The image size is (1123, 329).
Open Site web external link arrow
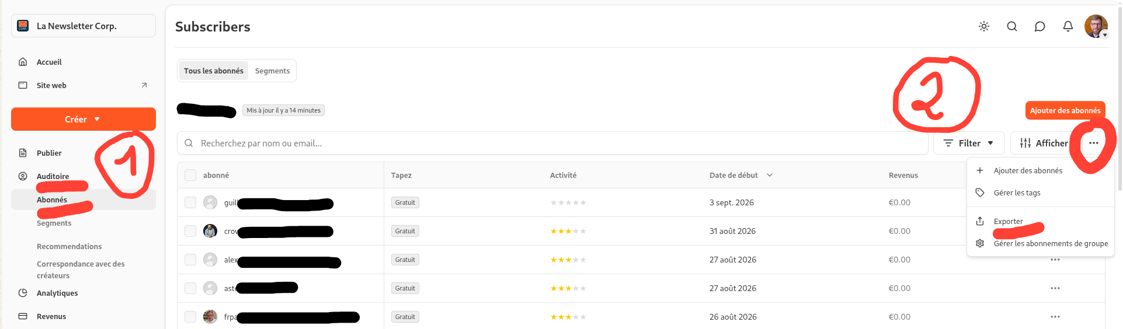click(144, 85)
